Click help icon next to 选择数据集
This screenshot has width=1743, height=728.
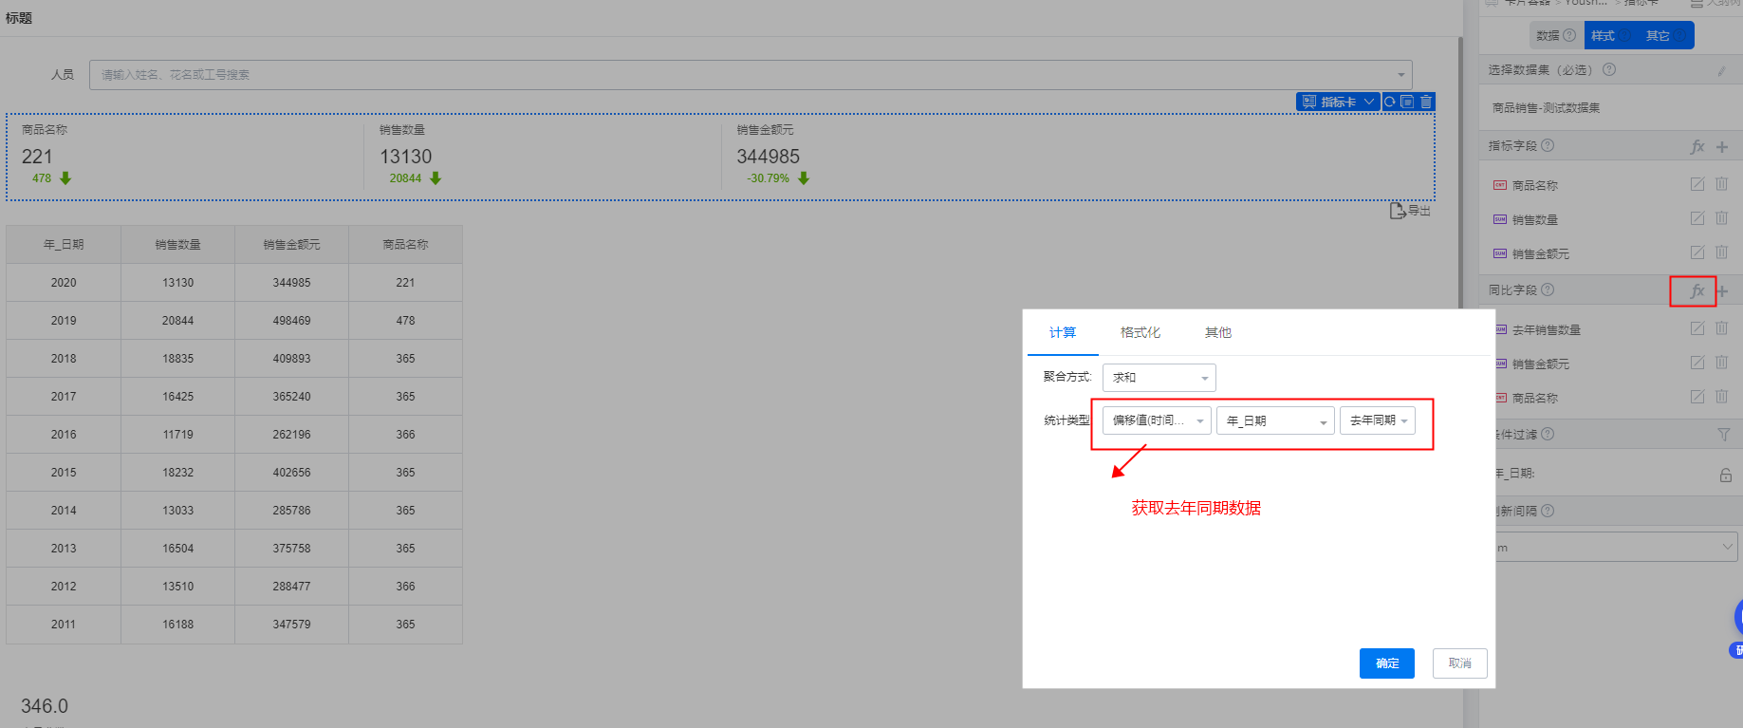pyautogui.click(x=1609, y=69)
